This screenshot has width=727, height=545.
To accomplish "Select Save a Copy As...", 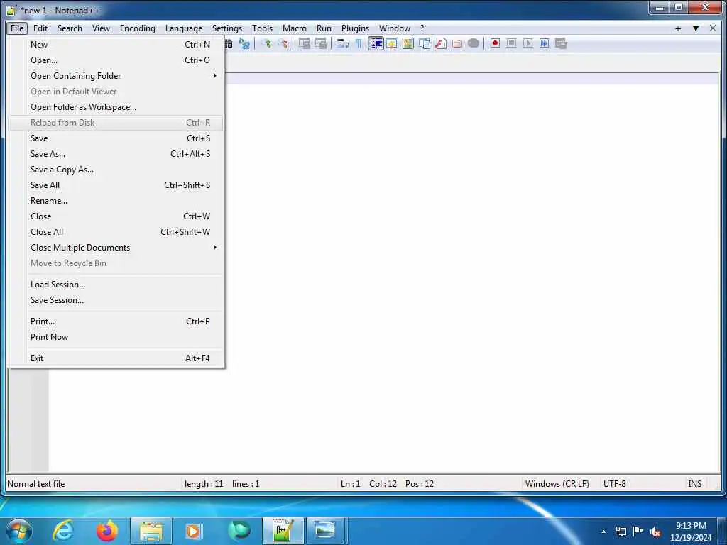I will 116,170.
